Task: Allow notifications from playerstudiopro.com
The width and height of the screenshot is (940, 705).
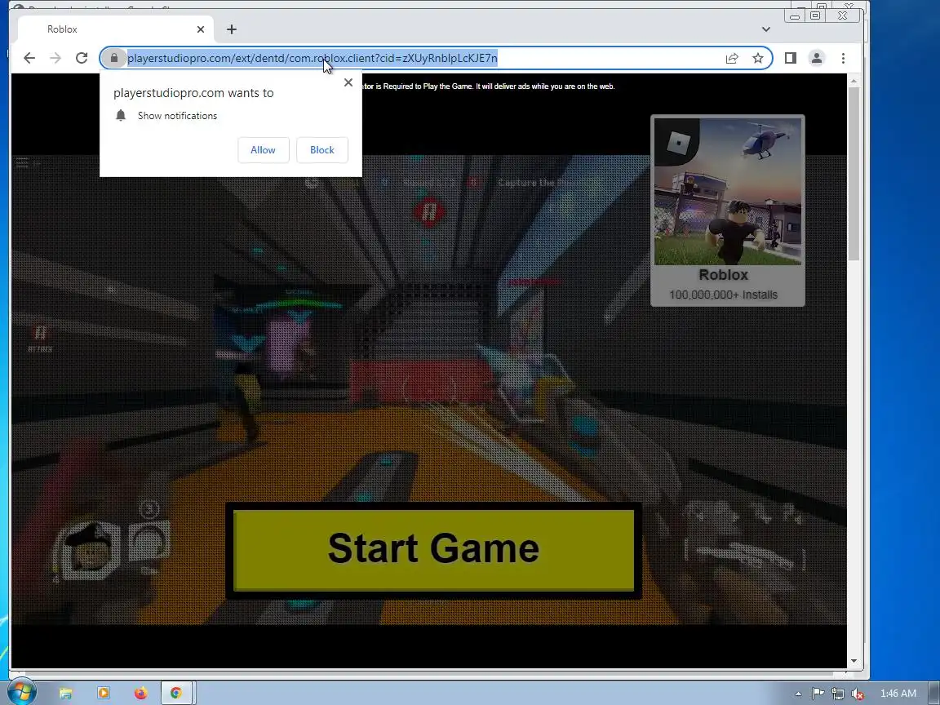Action: click(264, 150)
